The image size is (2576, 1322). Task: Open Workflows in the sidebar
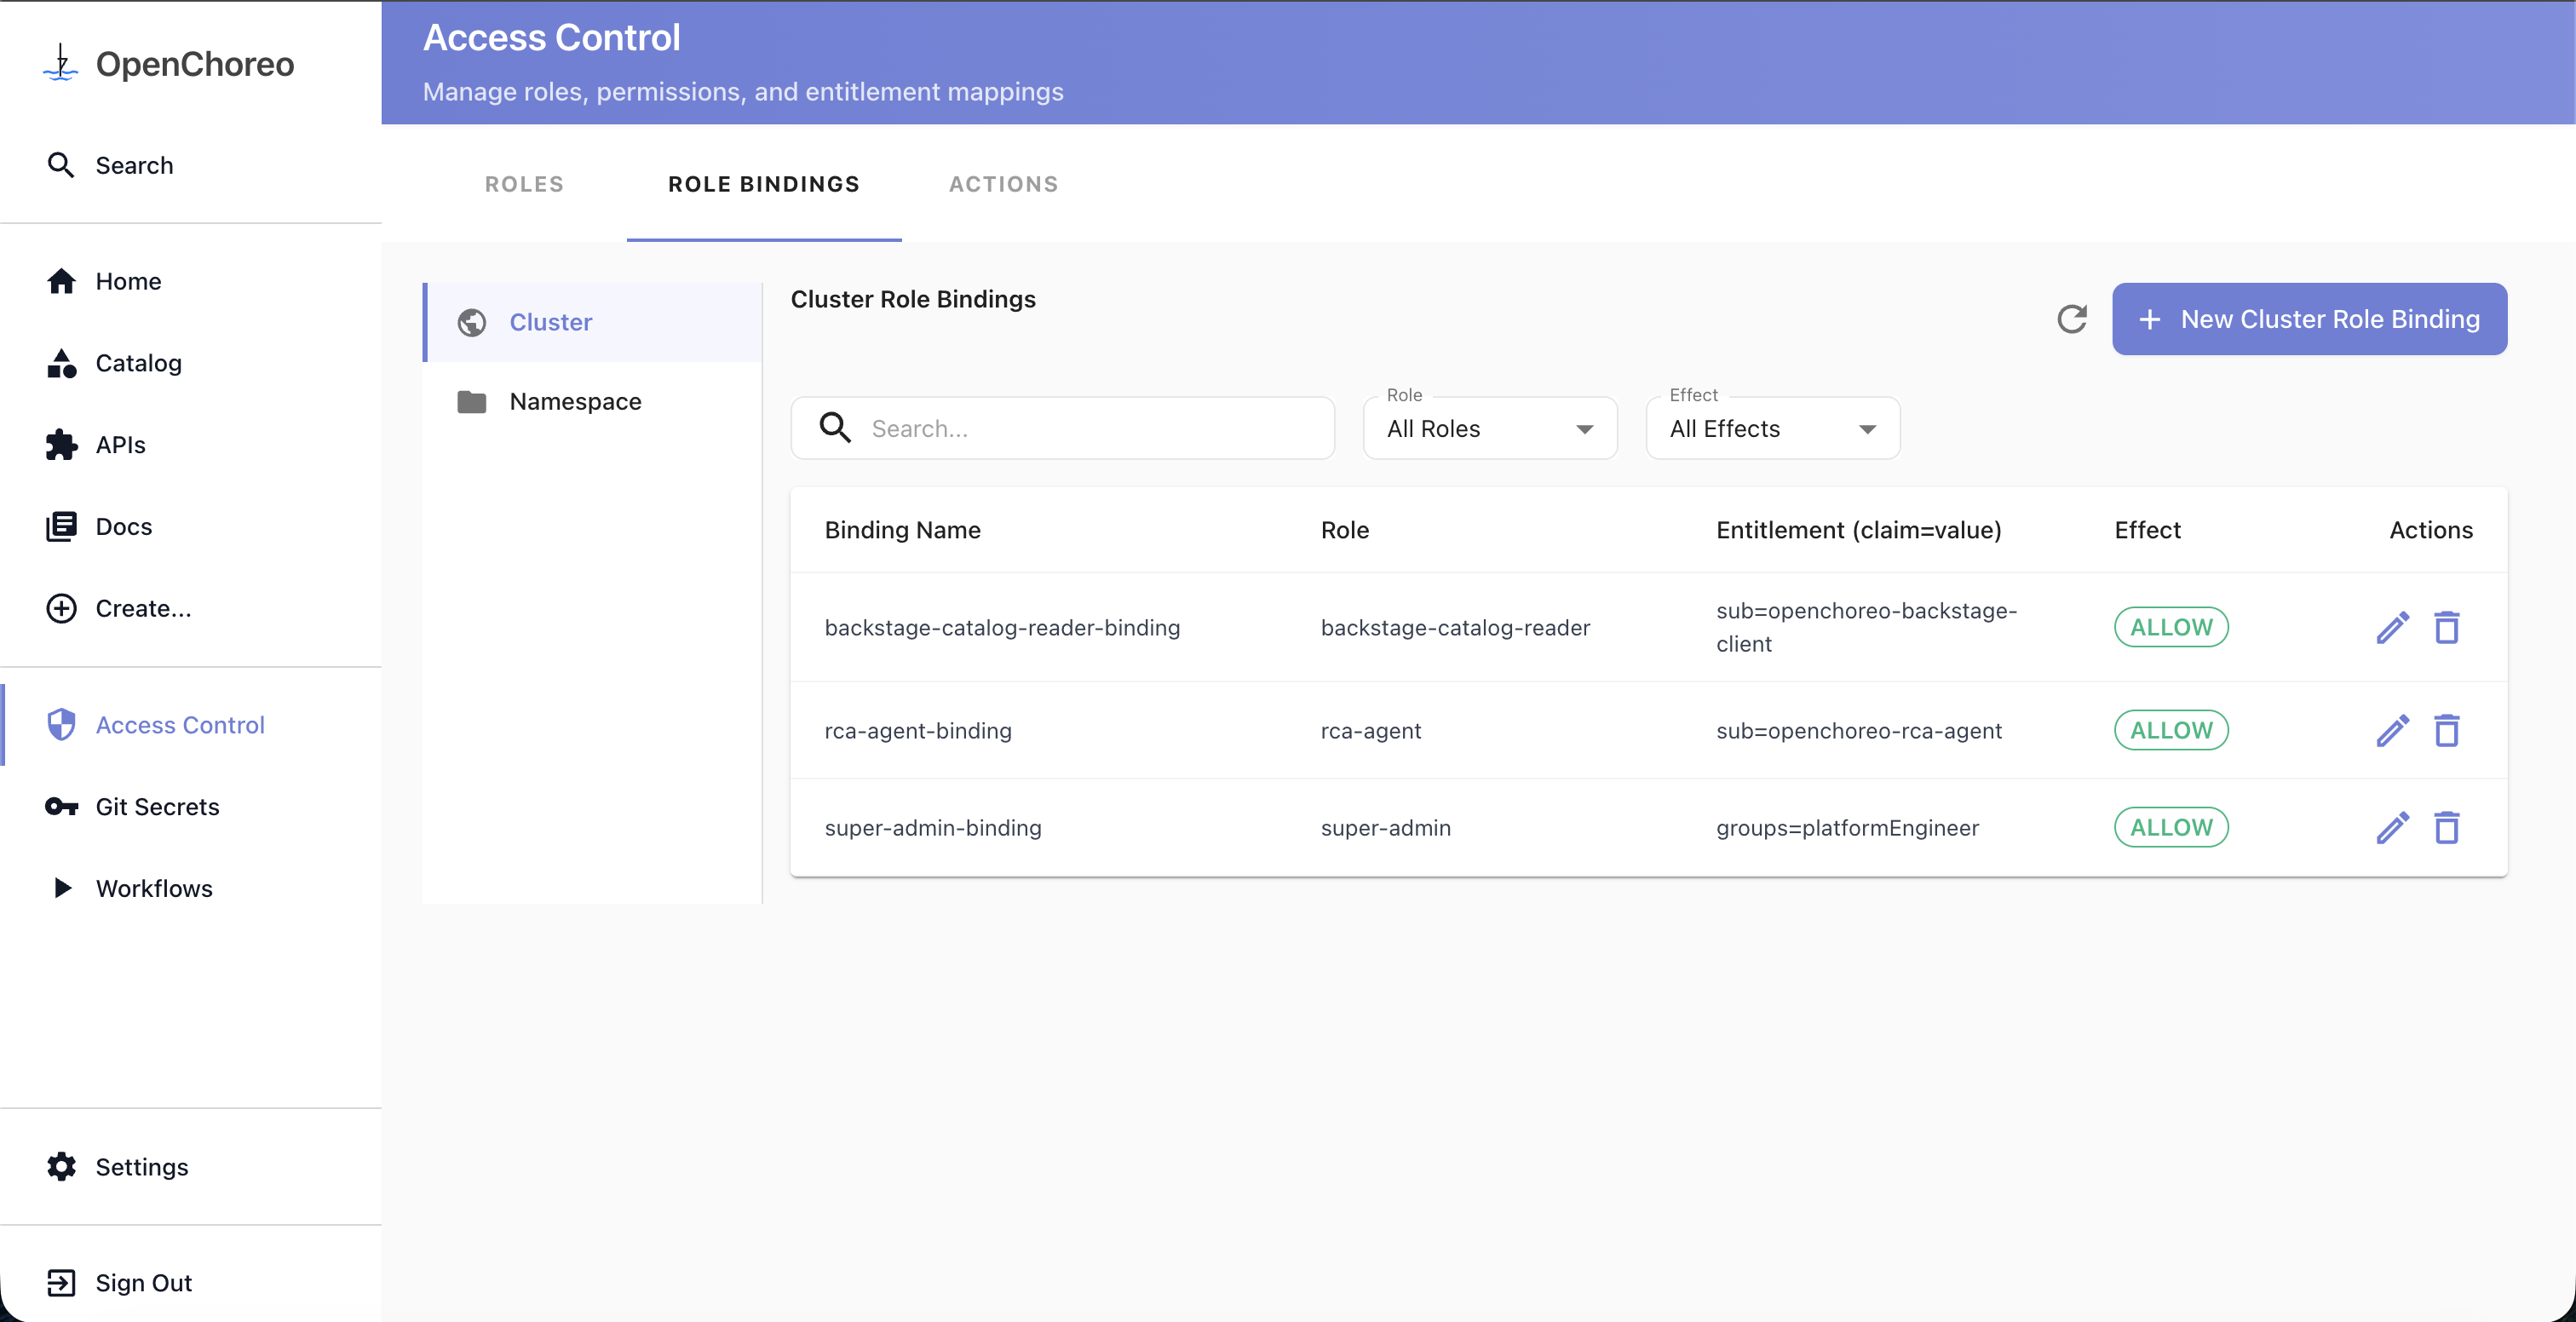point(153,888)
